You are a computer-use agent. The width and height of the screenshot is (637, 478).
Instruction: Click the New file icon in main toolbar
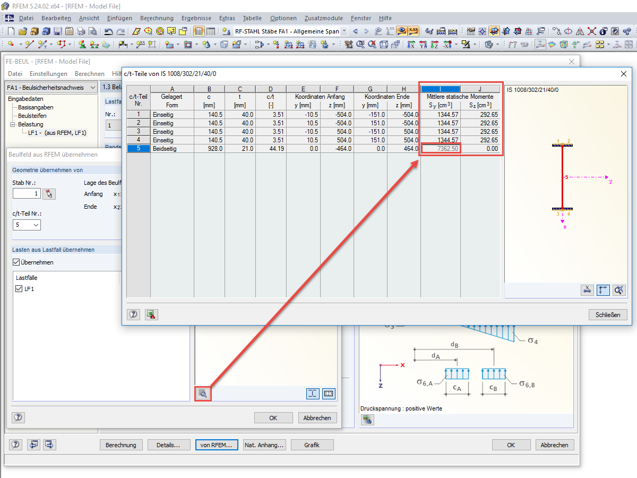click(11, 31)
